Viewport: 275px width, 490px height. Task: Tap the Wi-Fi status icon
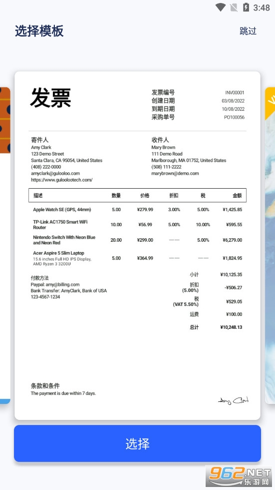(x=221, y=7)
